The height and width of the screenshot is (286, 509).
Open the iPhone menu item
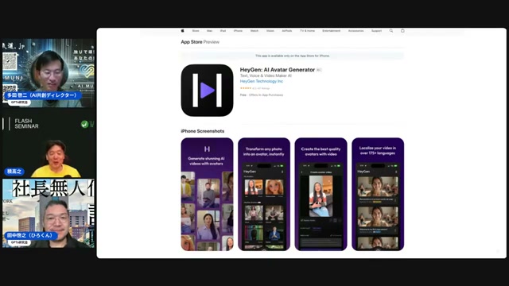tap(238, 31)
